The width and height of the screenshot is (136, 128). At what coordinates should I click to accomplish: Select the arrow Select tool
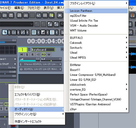pyautogui.click(x=5, y=32)
